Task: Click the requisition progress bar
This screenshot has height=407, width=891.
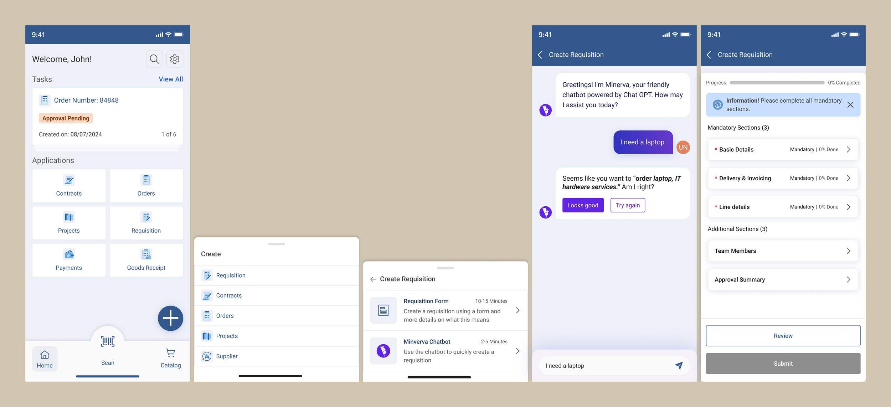Action: point(777,83)
